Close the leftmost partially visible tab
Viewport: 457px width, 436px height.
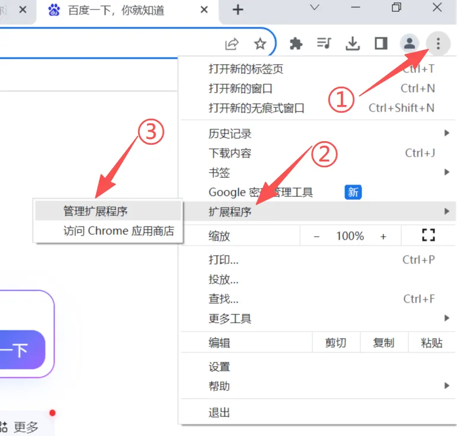click(23, 10)
